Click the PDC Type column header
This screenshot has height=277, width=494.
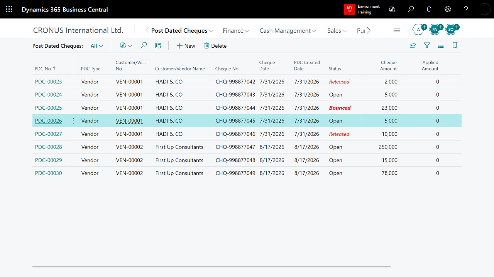(x=91, y=68)
